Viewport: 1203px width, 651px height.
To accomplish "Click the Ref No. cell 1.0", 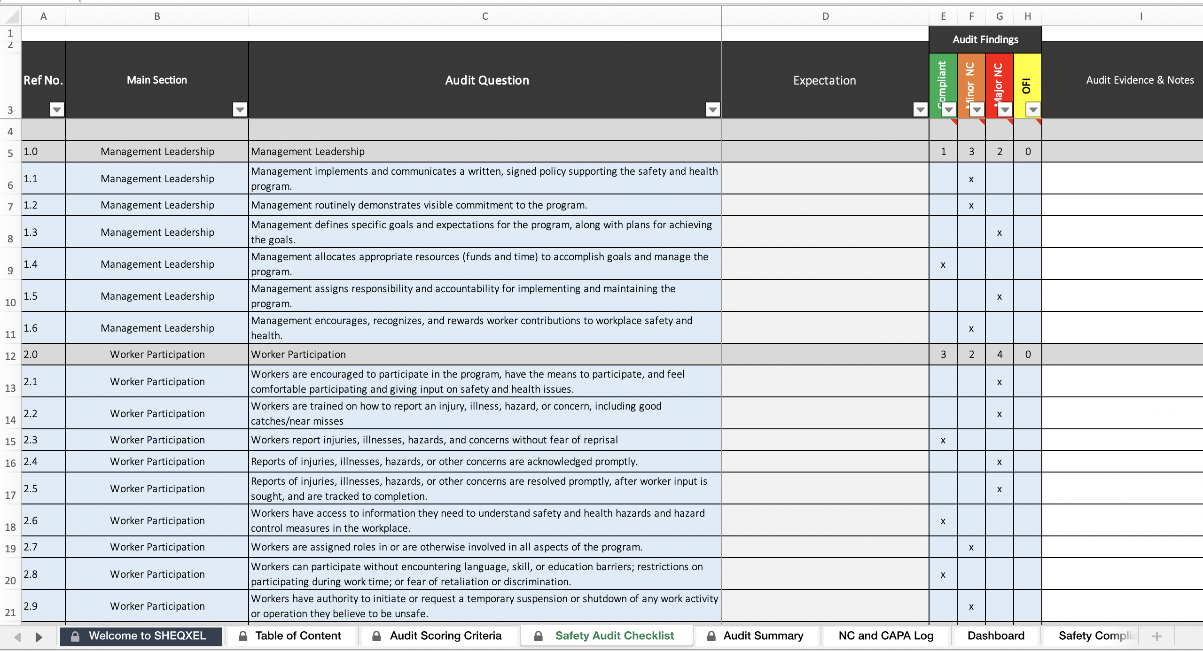I will pyautogui.click(x=43, y=152).
